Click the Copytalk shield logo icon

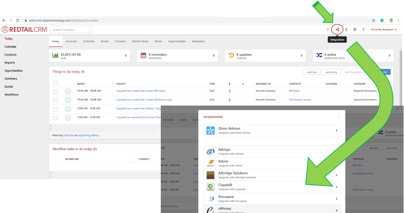(x=210, y=187)
